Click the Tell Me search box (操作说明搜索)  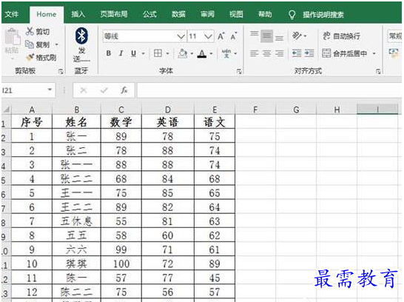tap(323, 15)
